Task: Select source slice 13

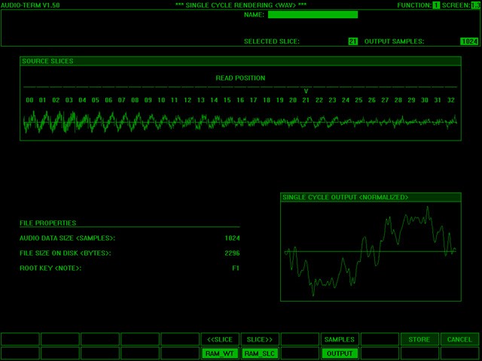Action: pos(201,100)
